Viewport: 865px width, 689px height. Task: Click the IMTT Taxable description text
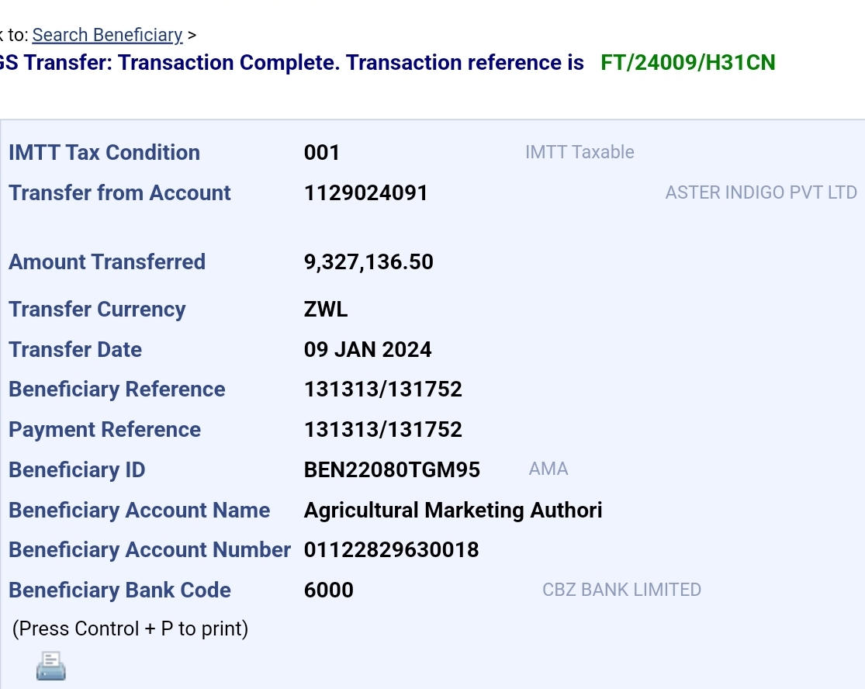580,152
